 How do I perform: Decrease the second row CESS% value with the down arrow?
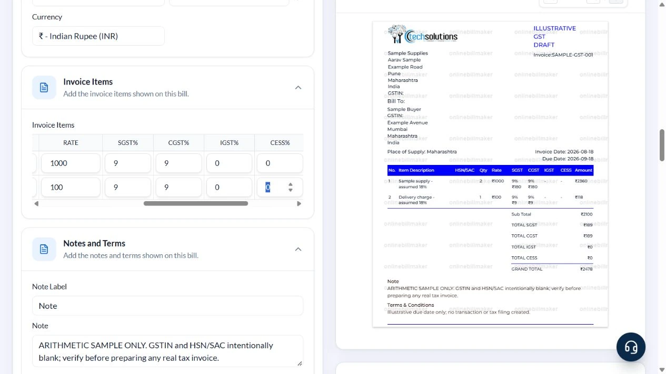291,190
